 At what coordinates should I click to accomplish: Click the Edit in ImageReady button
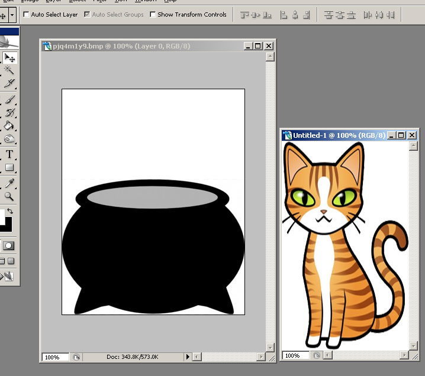(x=8, y=276)
